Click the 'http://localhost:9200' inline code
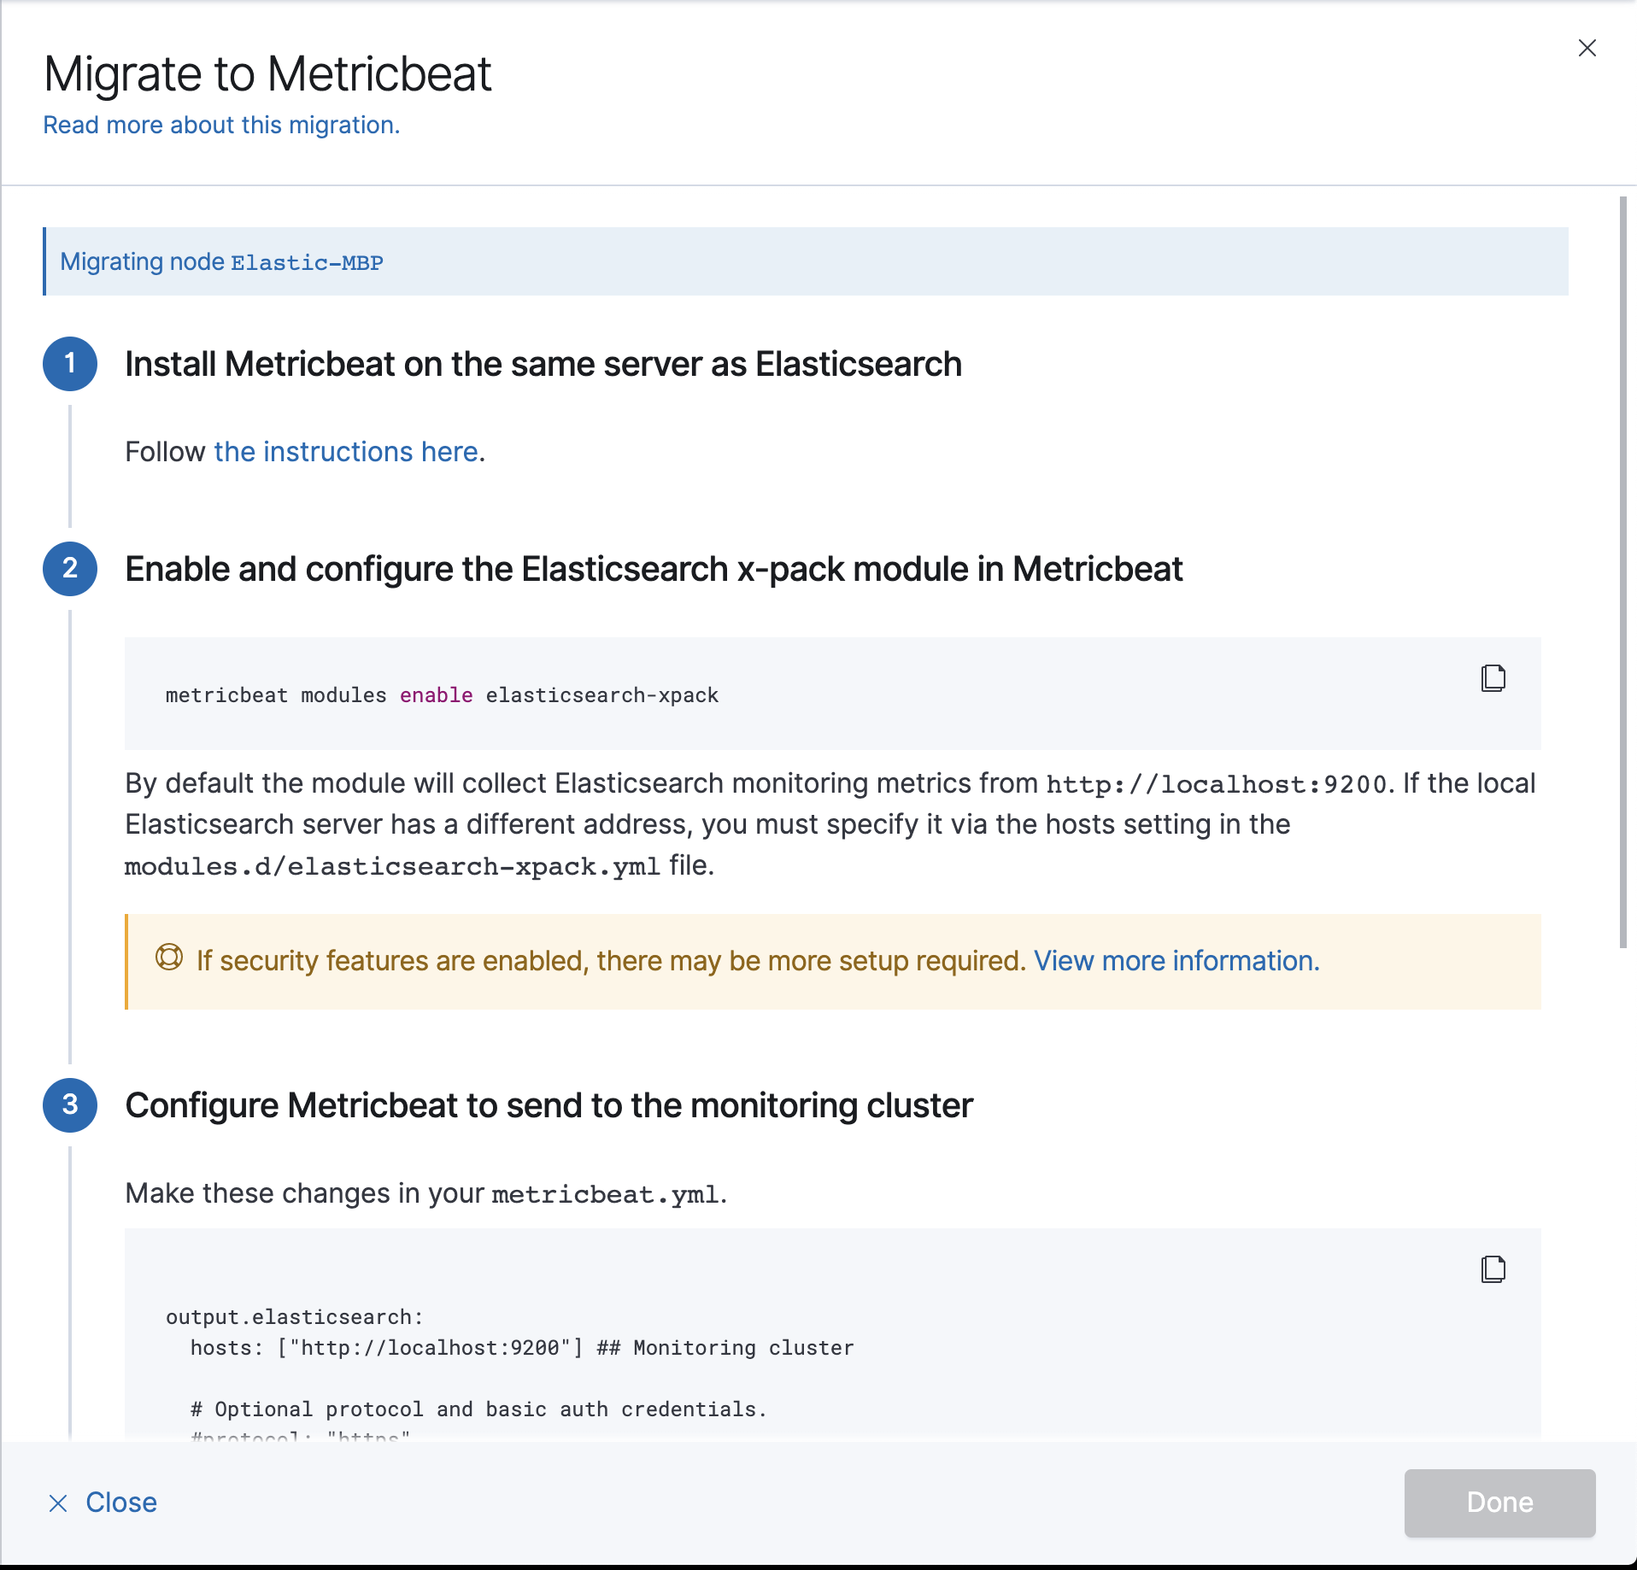Viewport: 1637px width, 1570px height. [x=1217, y=784]
